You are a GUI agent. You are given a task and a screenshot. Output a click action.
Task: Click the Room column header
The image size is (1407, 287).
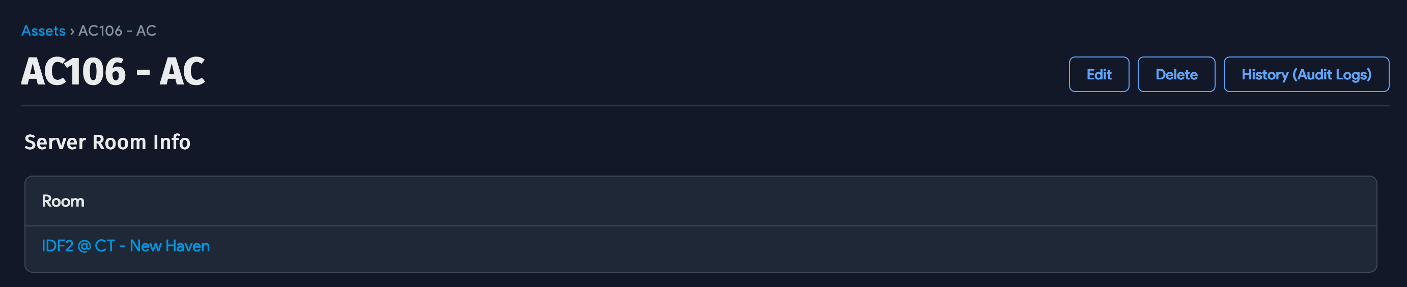click(63, 202)
